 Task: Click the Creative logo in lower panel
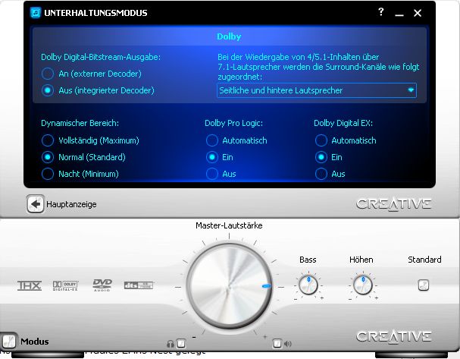(x=394, y=336)
